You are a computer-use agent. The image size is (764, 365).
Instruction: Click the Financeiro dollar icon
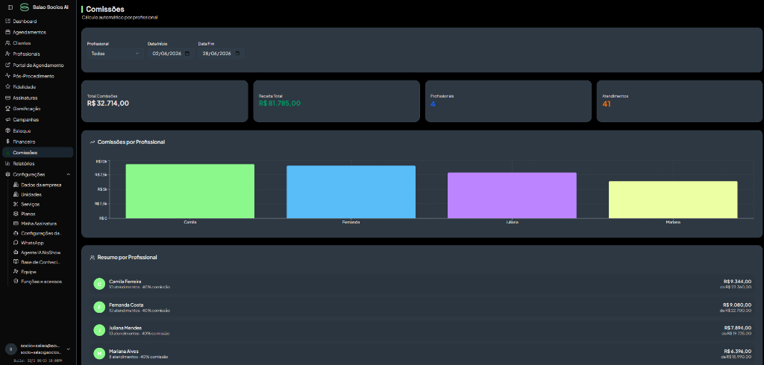coord(7,142)
